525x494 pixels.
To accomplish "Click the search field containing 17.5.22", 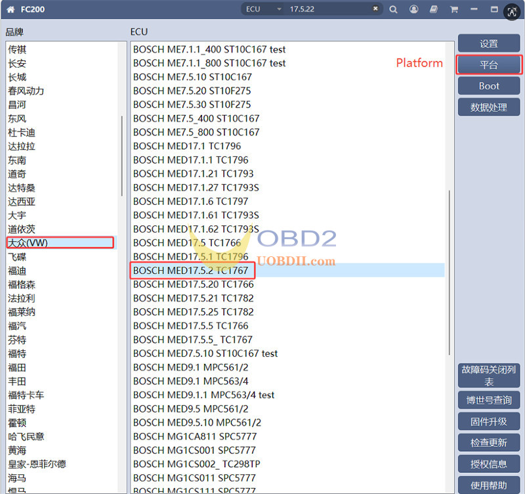I will [x=328, y=9].
